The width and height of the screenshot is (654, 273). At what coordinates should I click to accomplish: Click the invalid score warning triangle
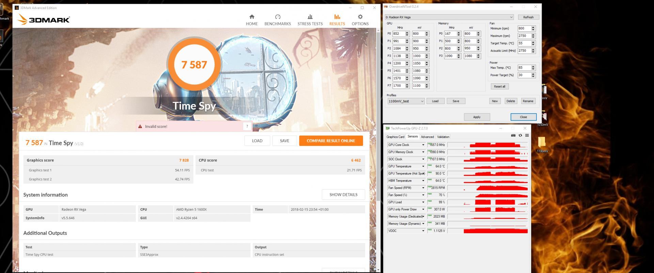(140, 126)
